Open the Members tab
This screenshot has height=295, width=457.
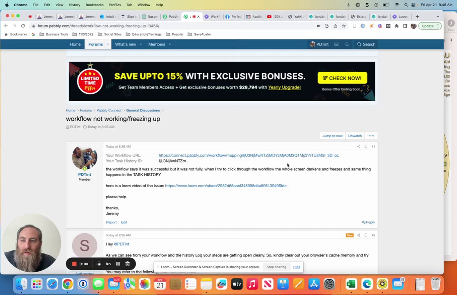tap(157, 44)
